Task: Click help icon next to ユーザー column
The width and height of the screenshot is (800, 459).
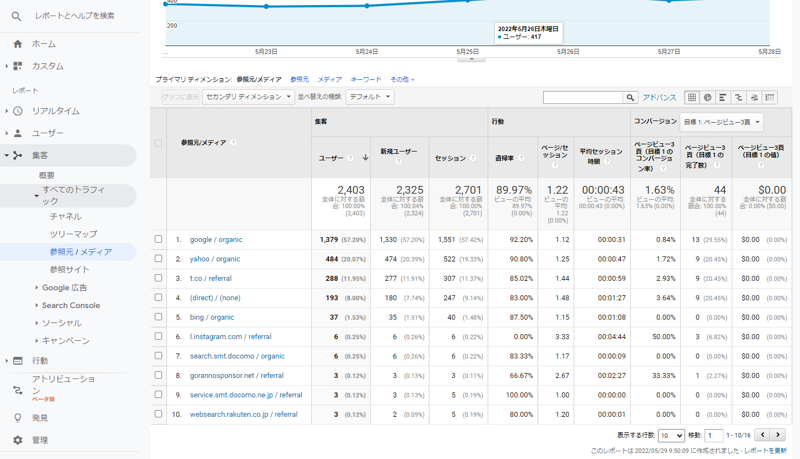Action: click(x=350, y=158)
